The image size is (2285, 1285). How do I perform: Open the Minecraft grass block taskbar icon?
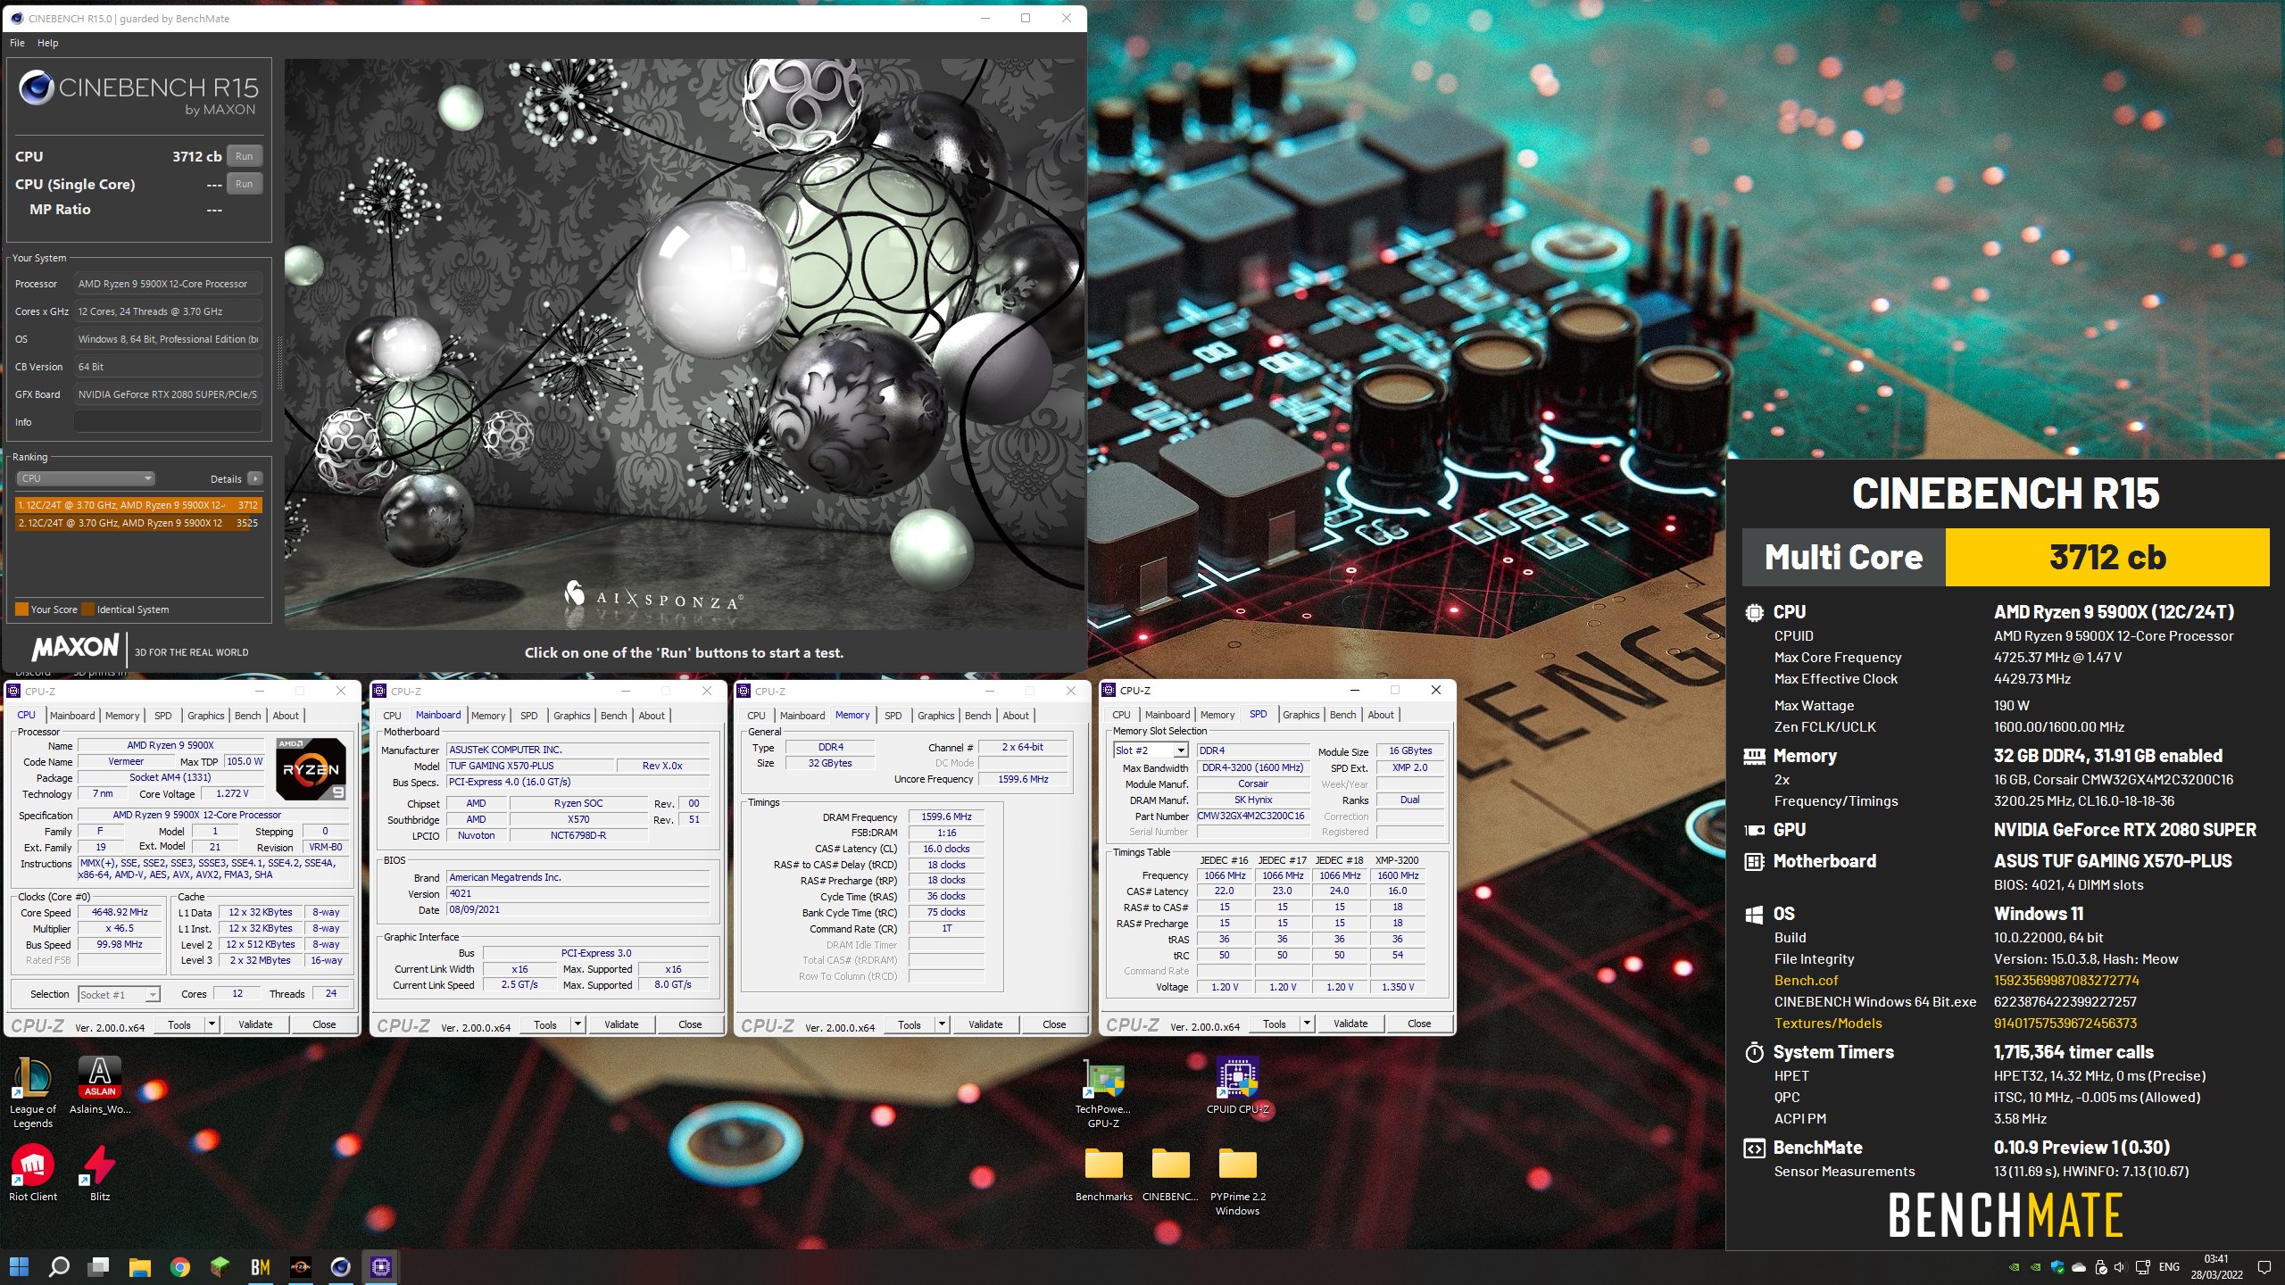tap(220, 1266)
